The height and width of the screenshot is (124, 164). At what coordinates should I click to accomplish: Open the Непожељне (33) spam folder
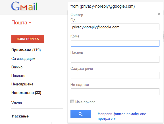tap(26, 93)
